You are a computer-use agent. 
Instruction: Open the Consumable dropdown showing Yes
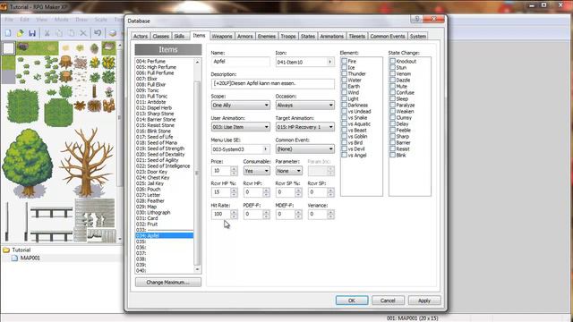(257, 171)
